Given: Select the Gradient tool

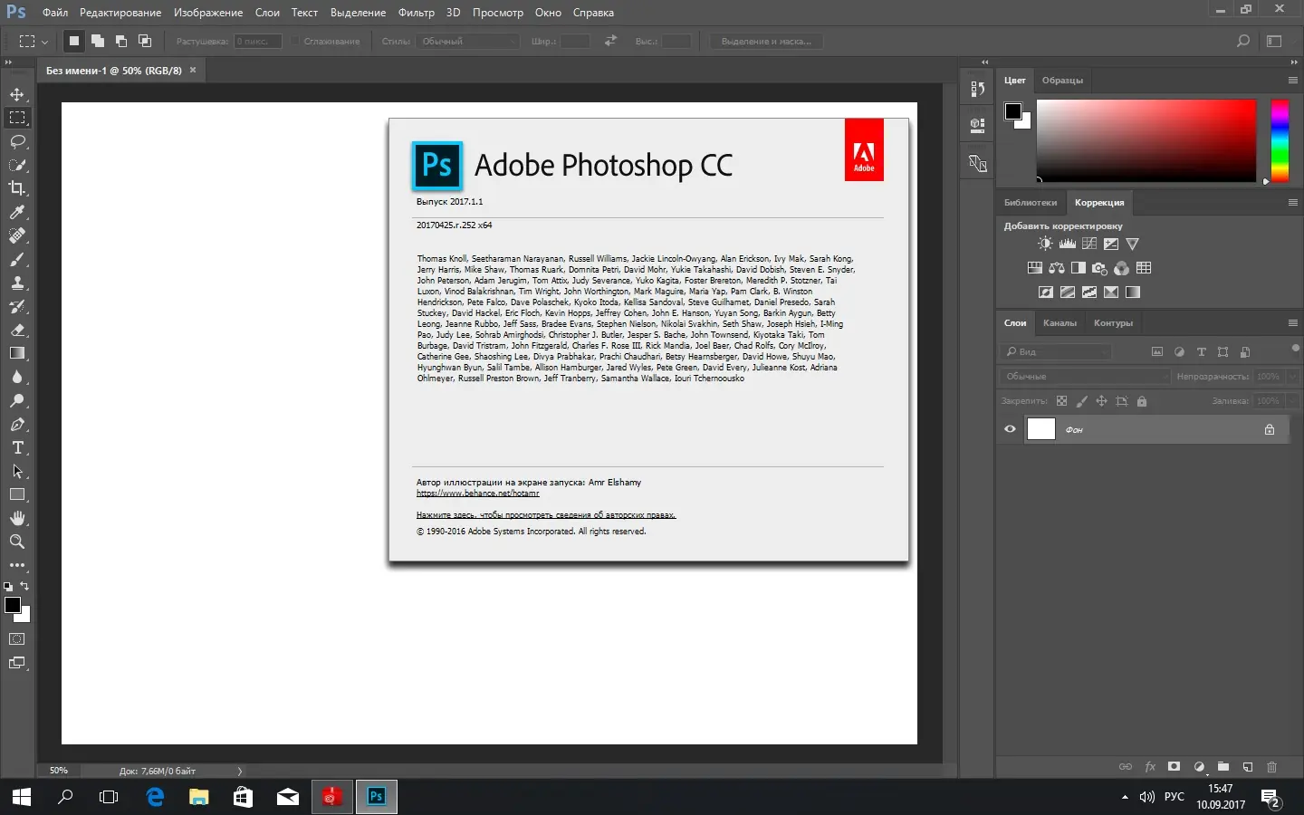Looking at the screenshot, I should (x=17, y=353).
